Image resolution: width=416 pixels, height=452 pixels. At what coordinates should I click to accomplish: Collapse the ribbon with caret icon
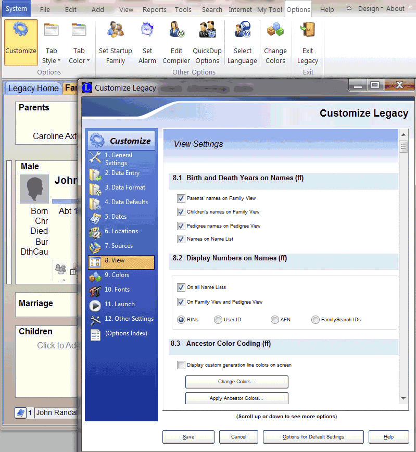point(349,9)
